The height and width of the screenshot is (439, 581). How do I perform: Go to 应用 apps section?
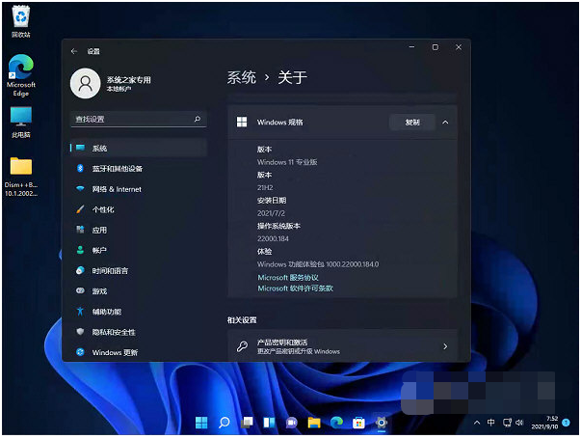(99, 231)
